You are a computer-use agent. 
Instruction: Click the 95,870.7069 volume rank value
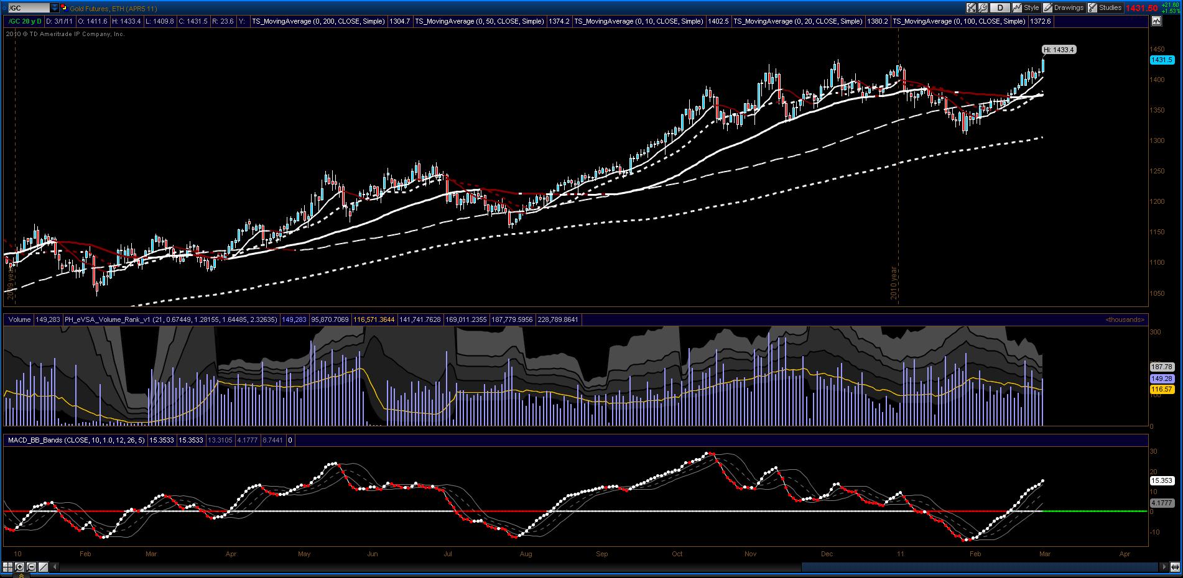[x=330, y=319]
